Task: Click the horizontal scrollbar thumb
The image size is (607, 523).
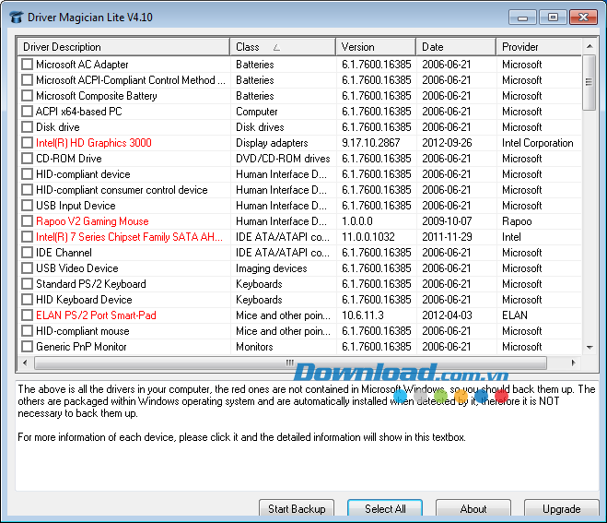Action: pos(290,363)
